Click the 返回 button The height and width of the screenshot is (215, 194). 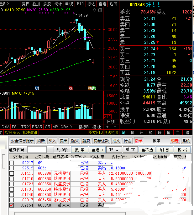(113, 4)
